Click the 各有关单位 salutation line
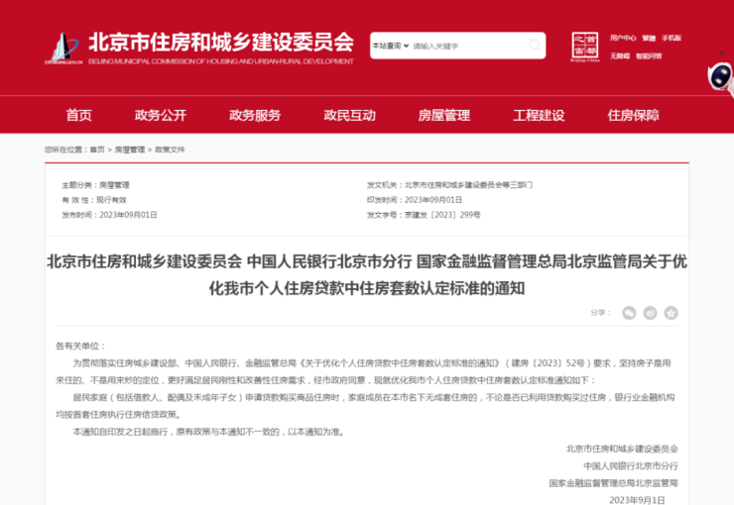The image size is (734, 505). [x=81, y=347]
